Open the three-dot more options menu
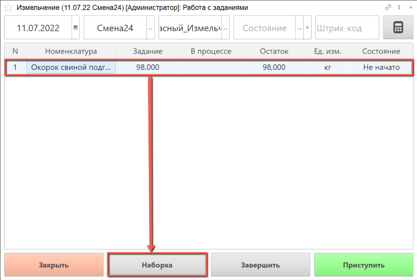This screenshot has width=417, height=280. 399,8
